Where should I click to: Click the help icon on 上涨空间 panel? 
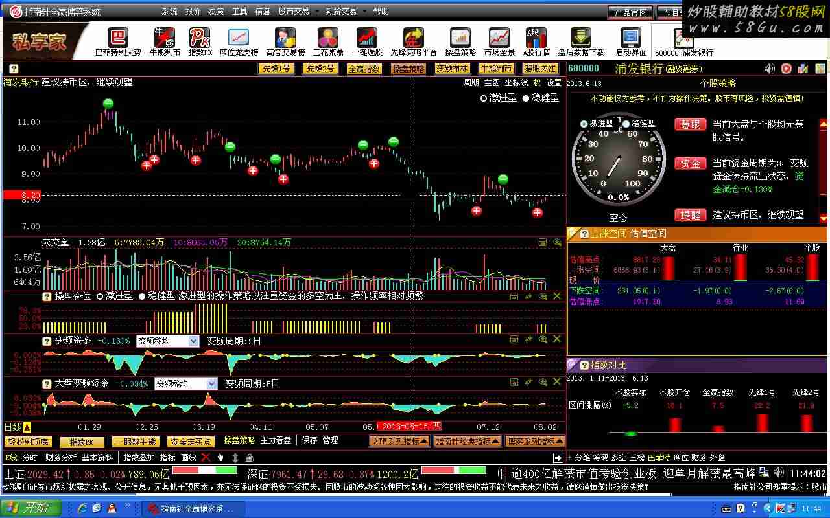584,234
